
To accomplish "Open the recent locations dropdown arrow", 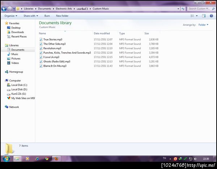I will [14, 9].
